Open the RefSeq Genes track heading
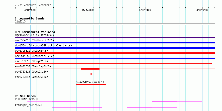 click(x=25, y=96)
